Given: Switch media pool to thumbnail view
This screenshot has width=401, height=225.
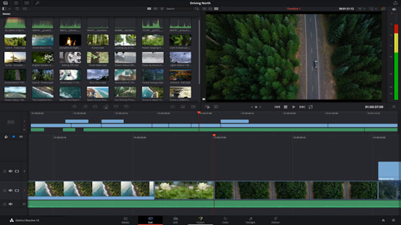Looking at the screenshot, I should 149,9.
